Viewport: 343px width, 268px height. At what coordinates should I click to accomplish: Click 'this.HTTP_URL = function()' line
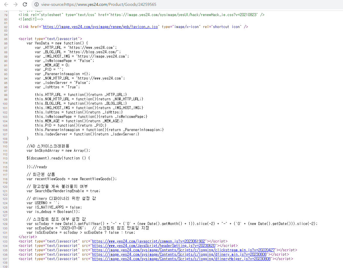81,95
